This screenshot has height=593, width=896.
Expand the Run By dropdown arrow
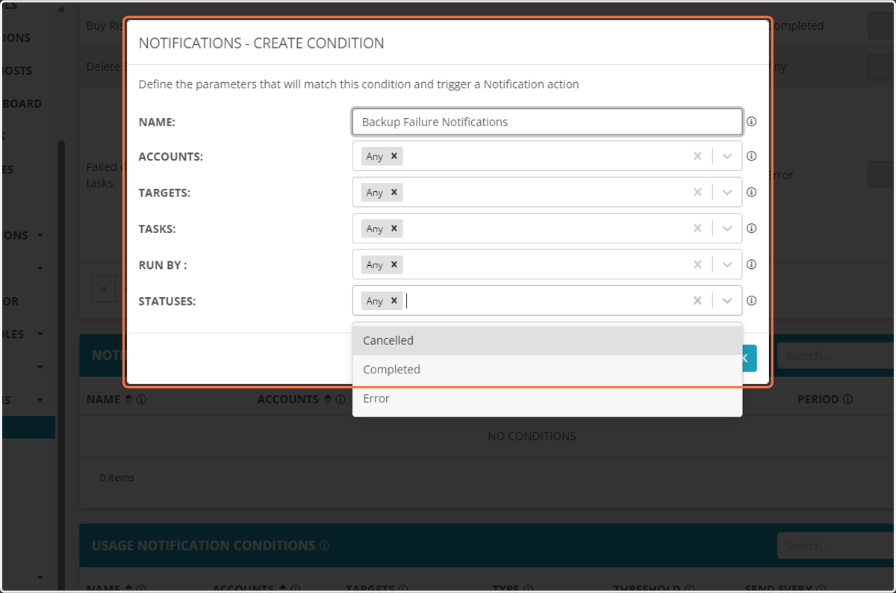click(727, 264)
